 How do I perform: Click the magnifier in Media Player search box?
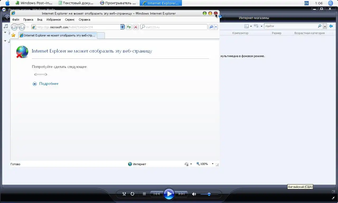[320, 26]
